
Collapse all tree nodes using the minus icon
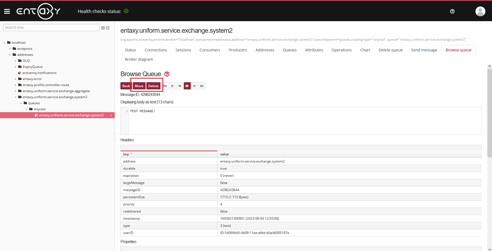107,28
